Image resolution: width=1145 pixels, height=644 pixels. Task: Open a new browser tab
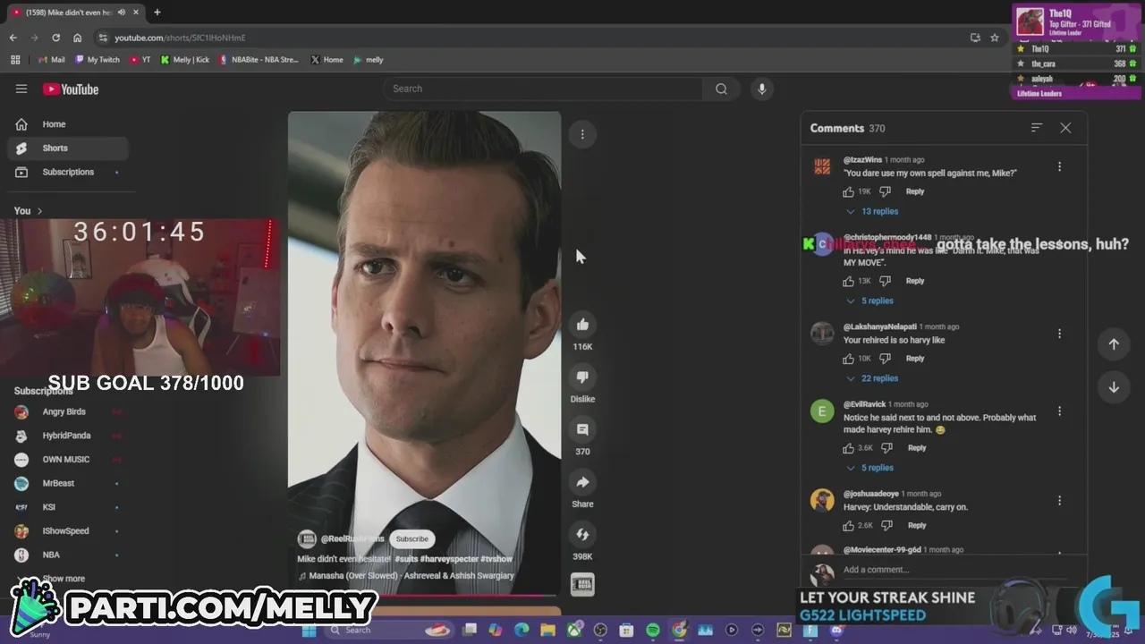click(x=157, y=13)
